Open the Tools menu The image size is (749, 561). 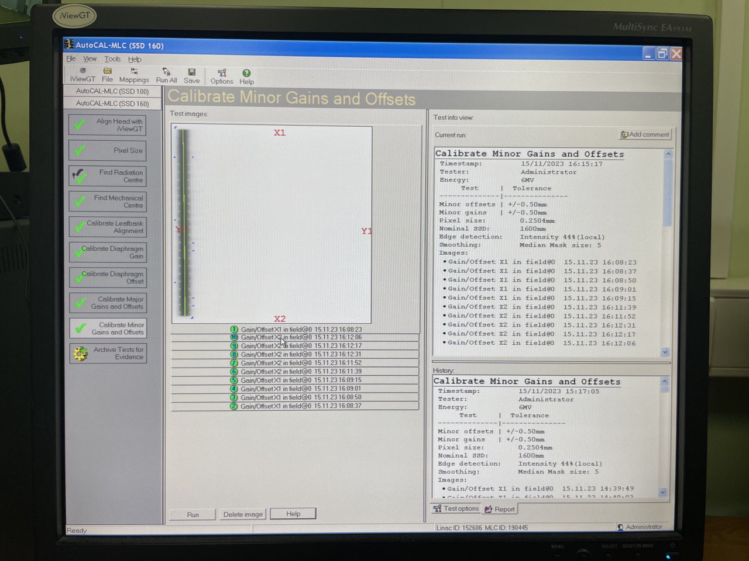[112, 59]
